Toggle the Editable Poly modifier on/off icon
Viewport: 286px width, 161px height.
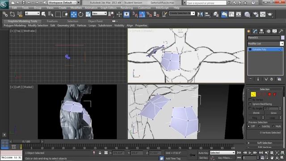250,50
